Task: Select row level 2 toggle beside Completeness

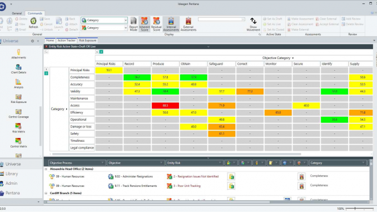Action: [46, 73]
